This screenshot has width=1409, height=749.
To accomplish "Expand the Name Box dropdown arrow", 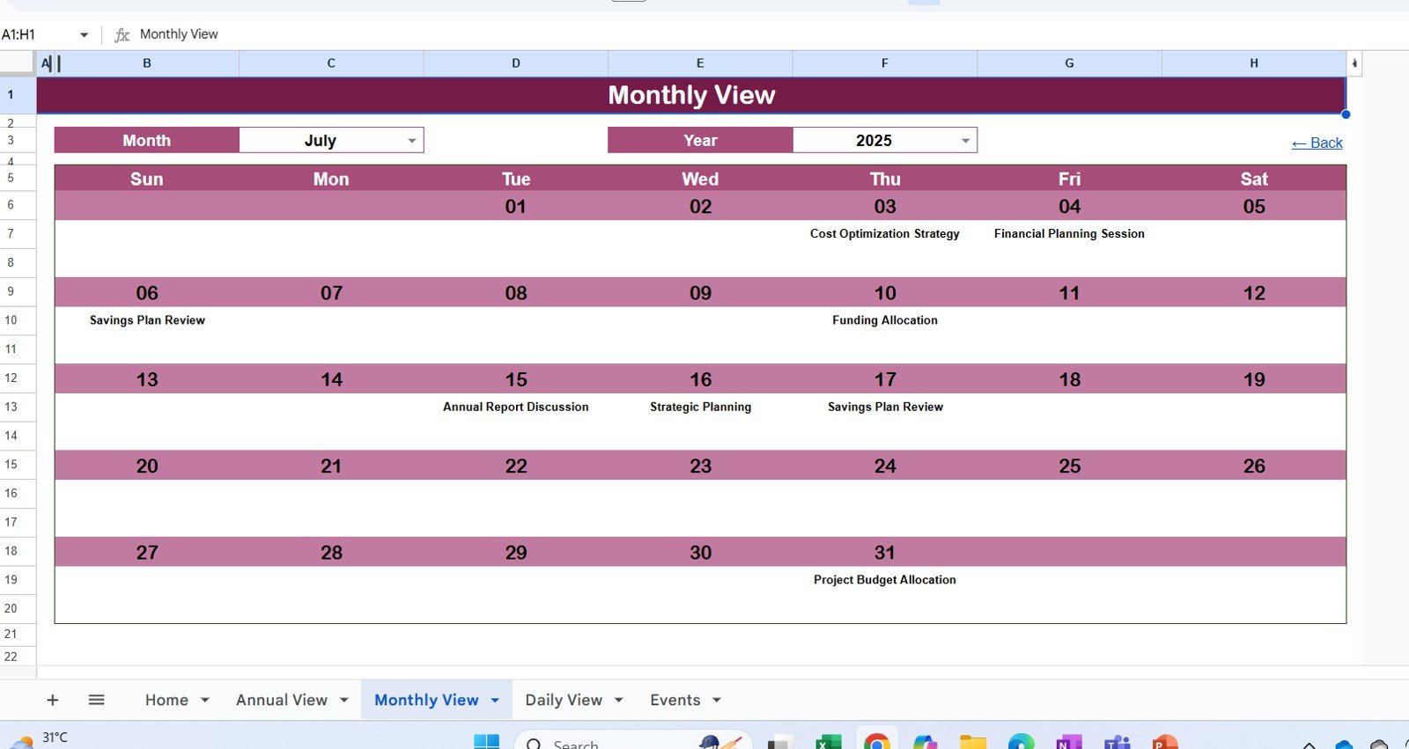I will point(84,35).
